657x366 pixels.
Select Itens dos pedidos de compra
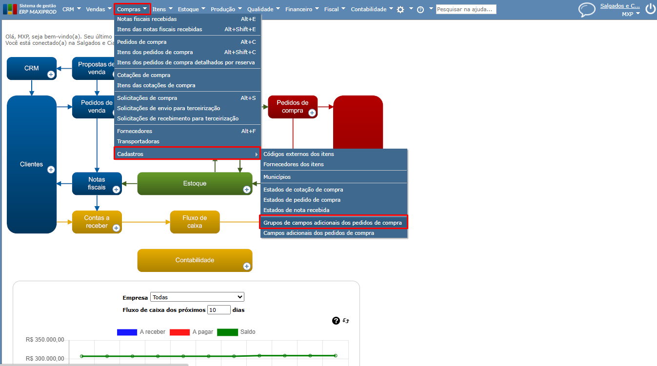pos(188,52)
